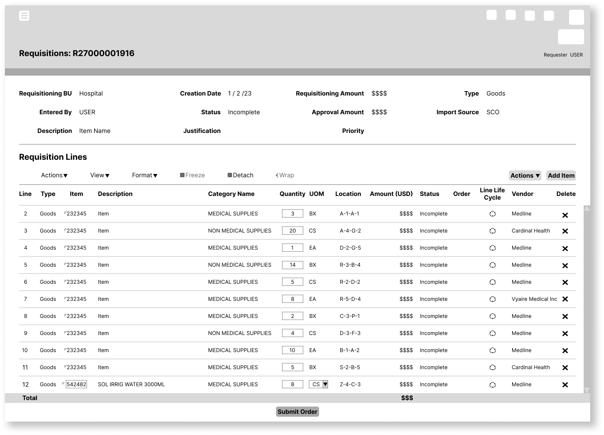Remove line 4 using its X icon

(x=565, y=248)
